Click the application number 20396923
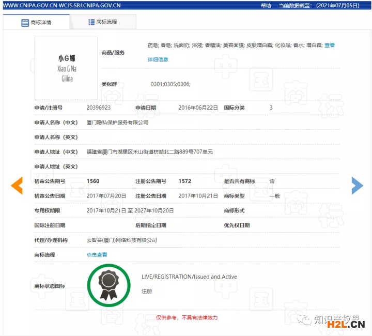 pyautogui.click(x=99, y=108)
